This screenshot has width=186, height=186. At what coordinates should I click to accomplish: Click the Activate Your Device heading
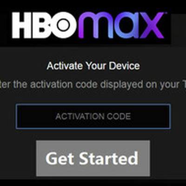93,66
